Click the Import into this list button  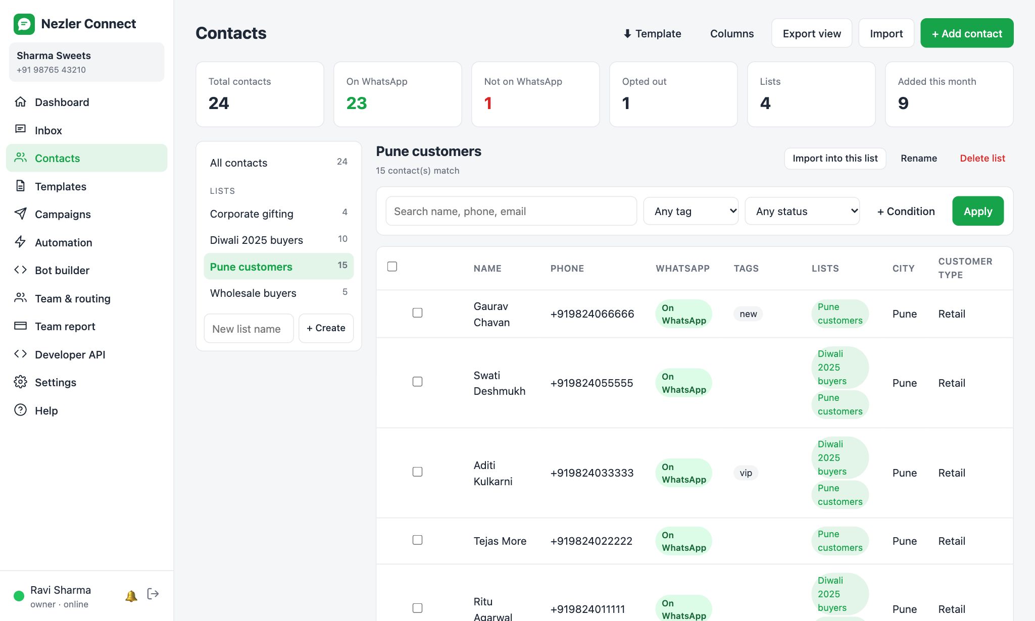click(x=835, y=159)
